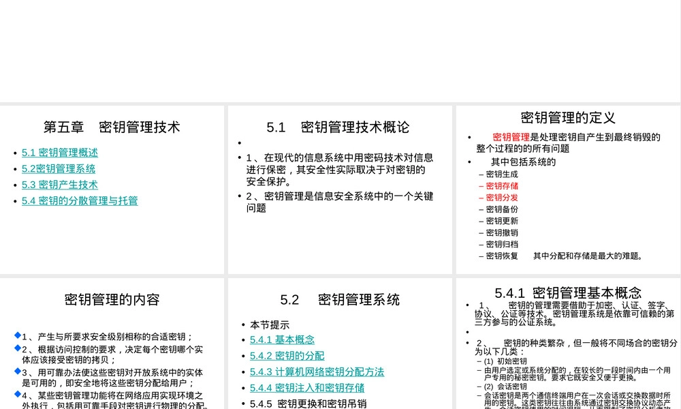Viewport: 681px width, 409px height.
Task: Click the '密钥更新' list item
Action: point(502,222)
